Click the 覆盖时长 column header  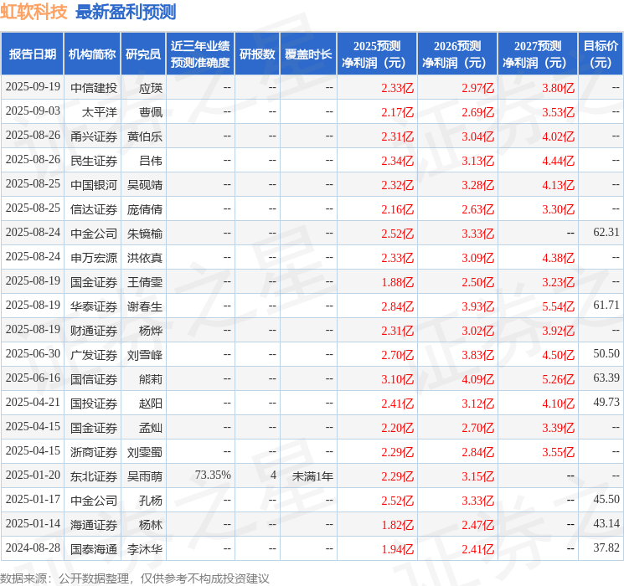coord(308,54)
